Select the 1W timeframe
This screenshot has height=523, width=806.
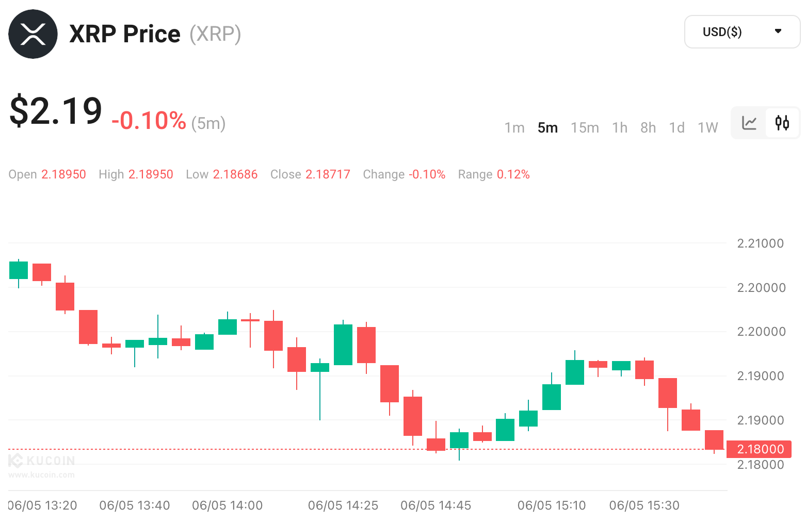coord(707,127)
